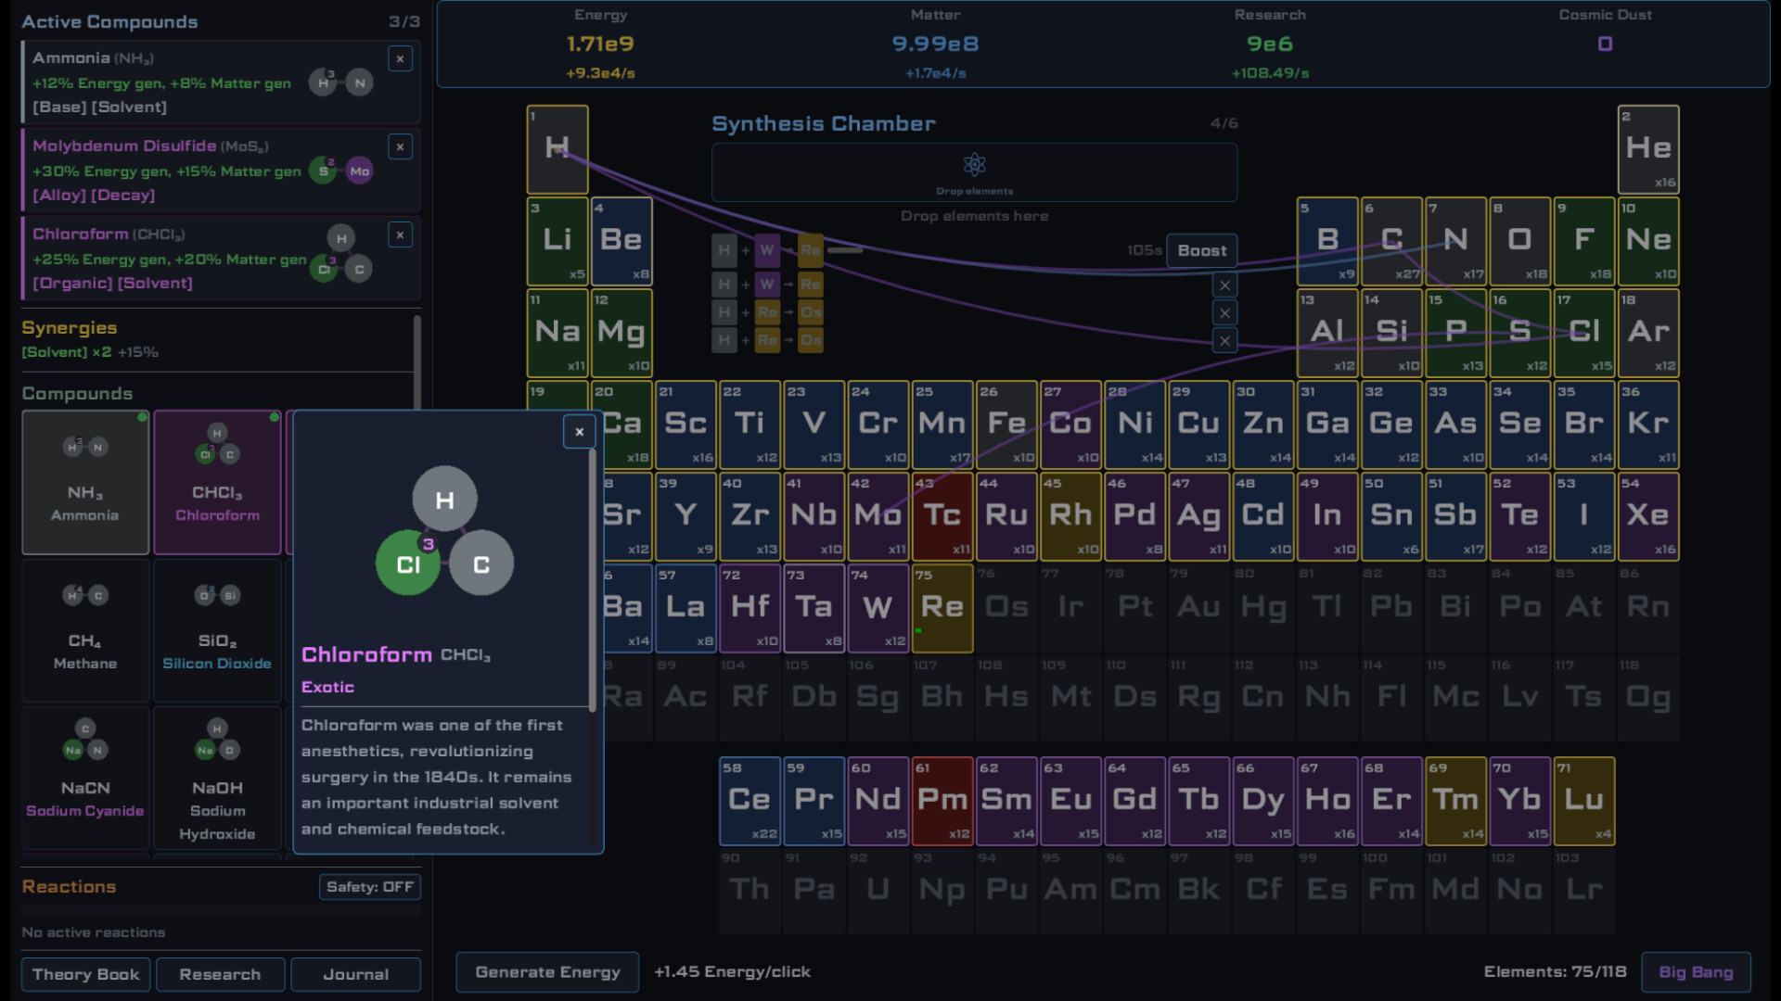
Task: Click the Boost button for the reaction
Action: pos(1200,250)
